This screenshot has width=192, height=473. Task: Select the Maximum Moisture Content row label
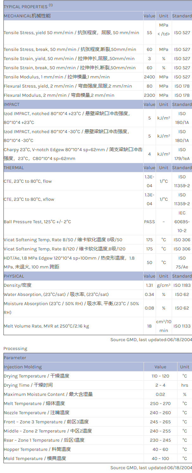pos(48,394)
